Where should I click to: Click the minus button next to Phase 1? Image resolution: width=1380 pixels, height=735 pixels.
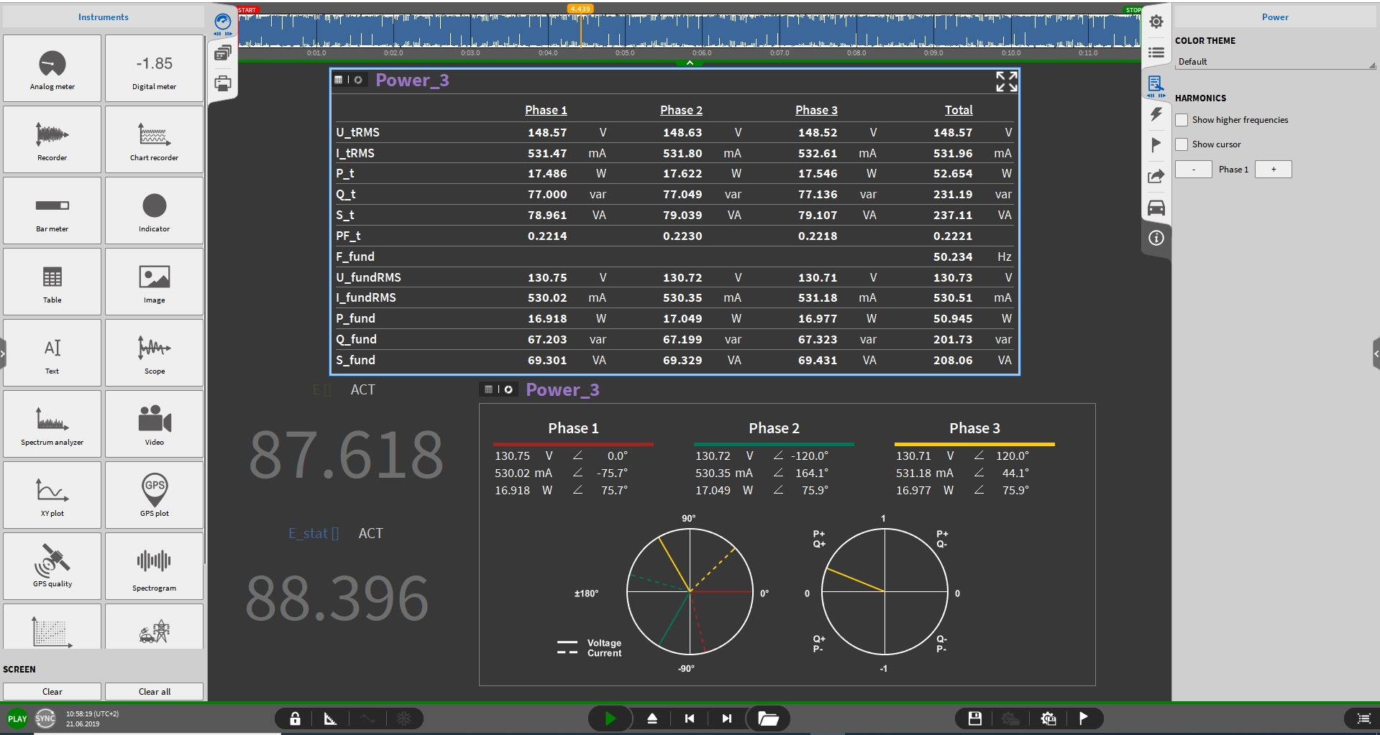coord(1194,170)
